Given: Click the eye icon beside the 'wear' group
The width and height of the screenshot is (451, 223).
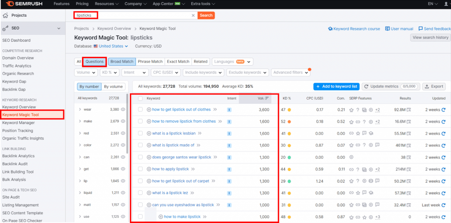Looking at the screenshot, I should pyautogui.click(x=123, y=109).
